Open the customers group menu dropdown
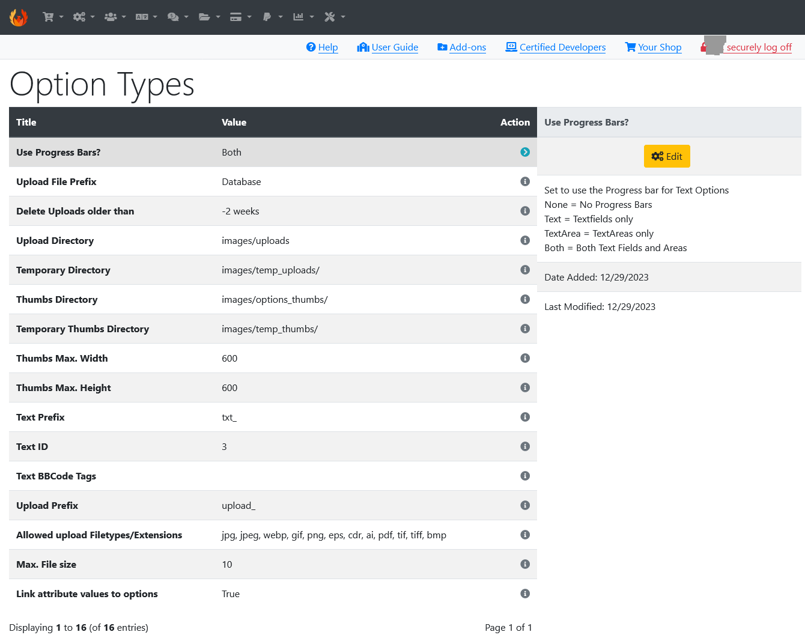The height and width of the screenshot is (641, 805). (x=115, y=17)
